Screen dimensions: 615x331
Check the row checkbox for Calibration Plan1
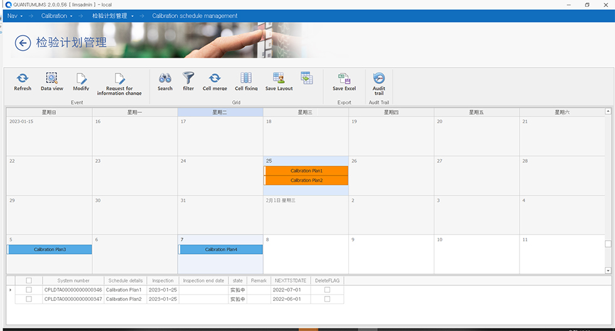(28, 290)
